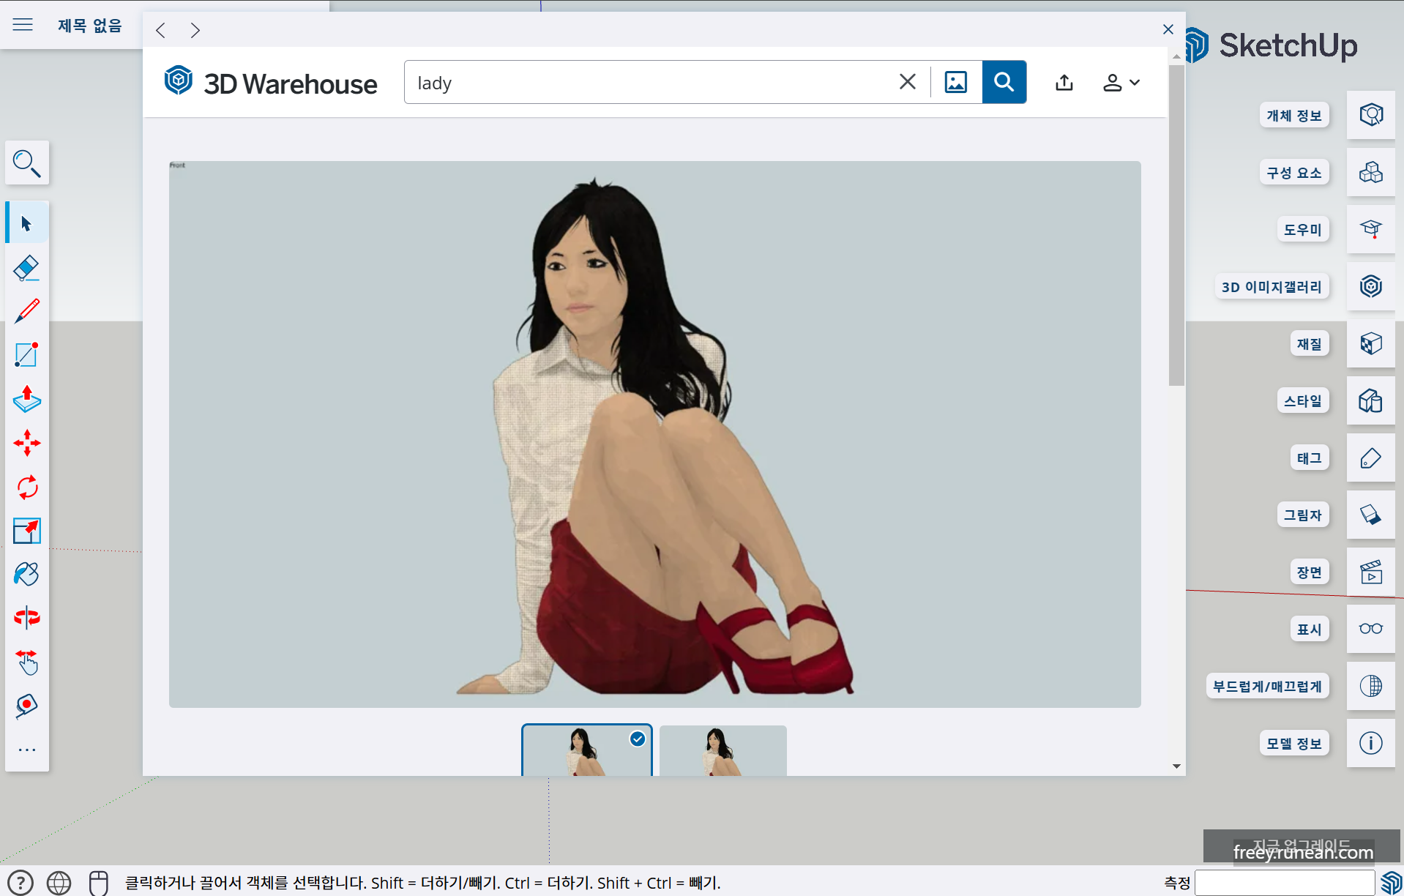Activate the Push/Pull tool
This screenshot has height=896, width=1404.
(26, 400)
